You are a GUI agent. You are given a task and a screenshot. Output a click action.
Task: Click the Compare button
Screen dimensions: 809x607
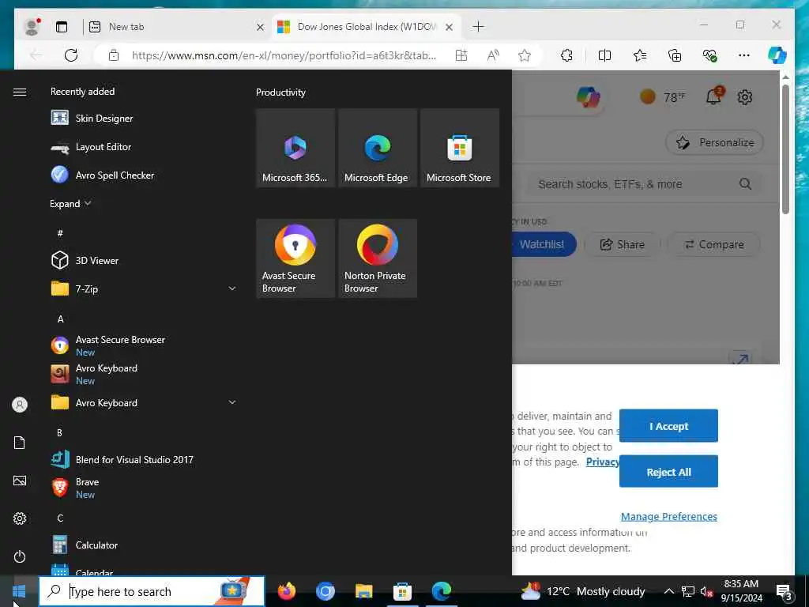click(713, 245)
